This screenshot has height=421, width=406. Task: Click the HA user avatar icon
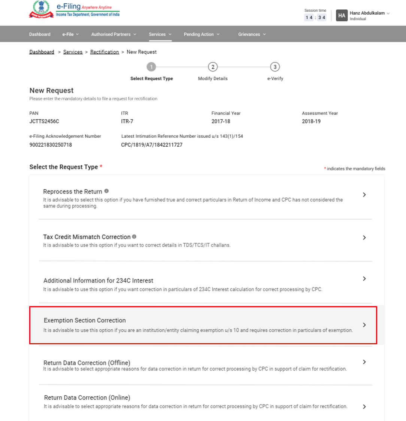(x=342, y=16)
